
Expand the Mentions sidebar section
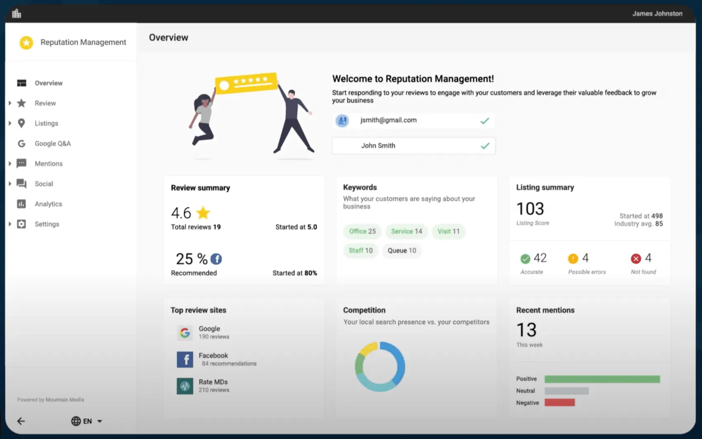coord(10,163)
